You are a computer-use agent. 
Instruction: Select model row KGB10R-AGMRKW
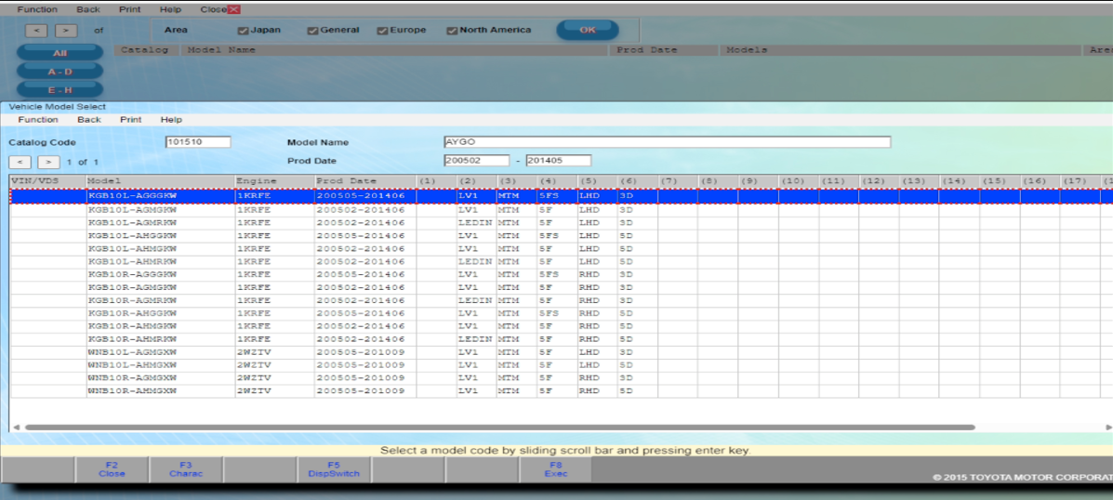coord(561,300)
